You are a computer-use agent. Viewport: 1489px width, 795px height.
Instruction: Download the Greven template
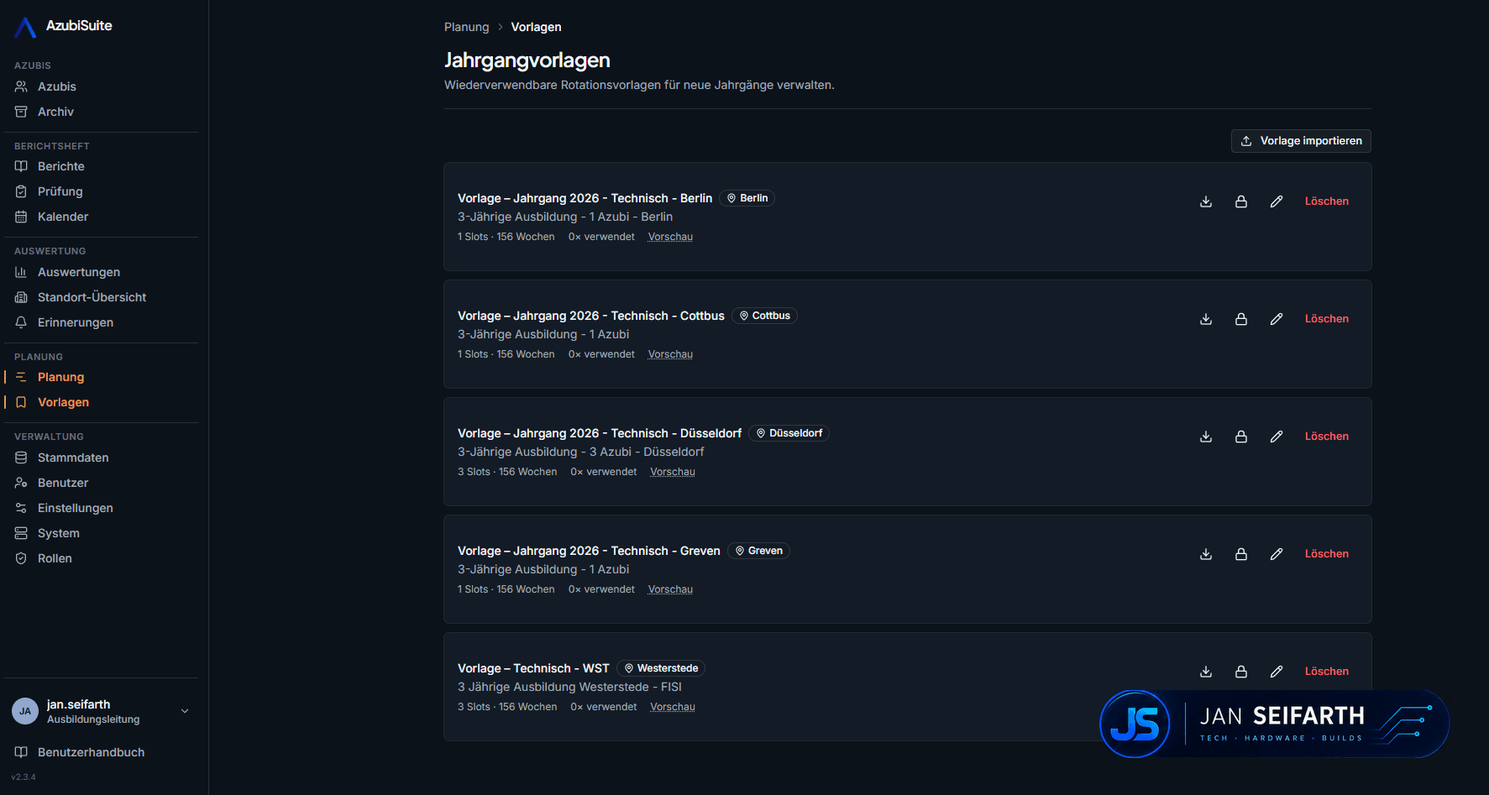coord(1206,554)
